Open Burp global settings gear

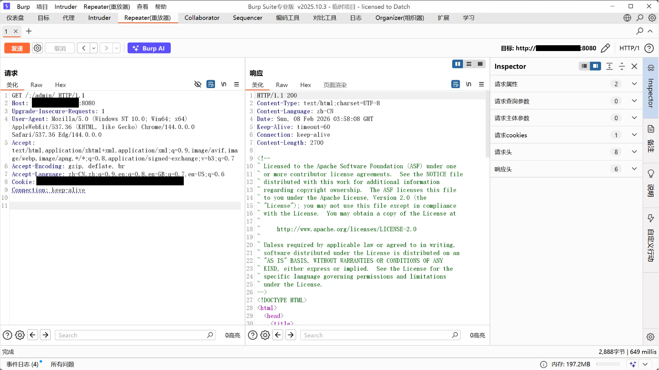(652, 18)
